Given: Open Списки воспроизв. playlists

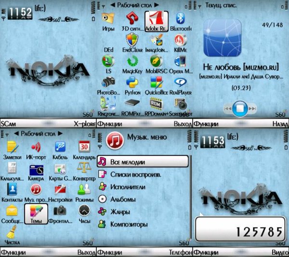Looking at the screenshot, I should pyautogui.click(x=143, y=175).
